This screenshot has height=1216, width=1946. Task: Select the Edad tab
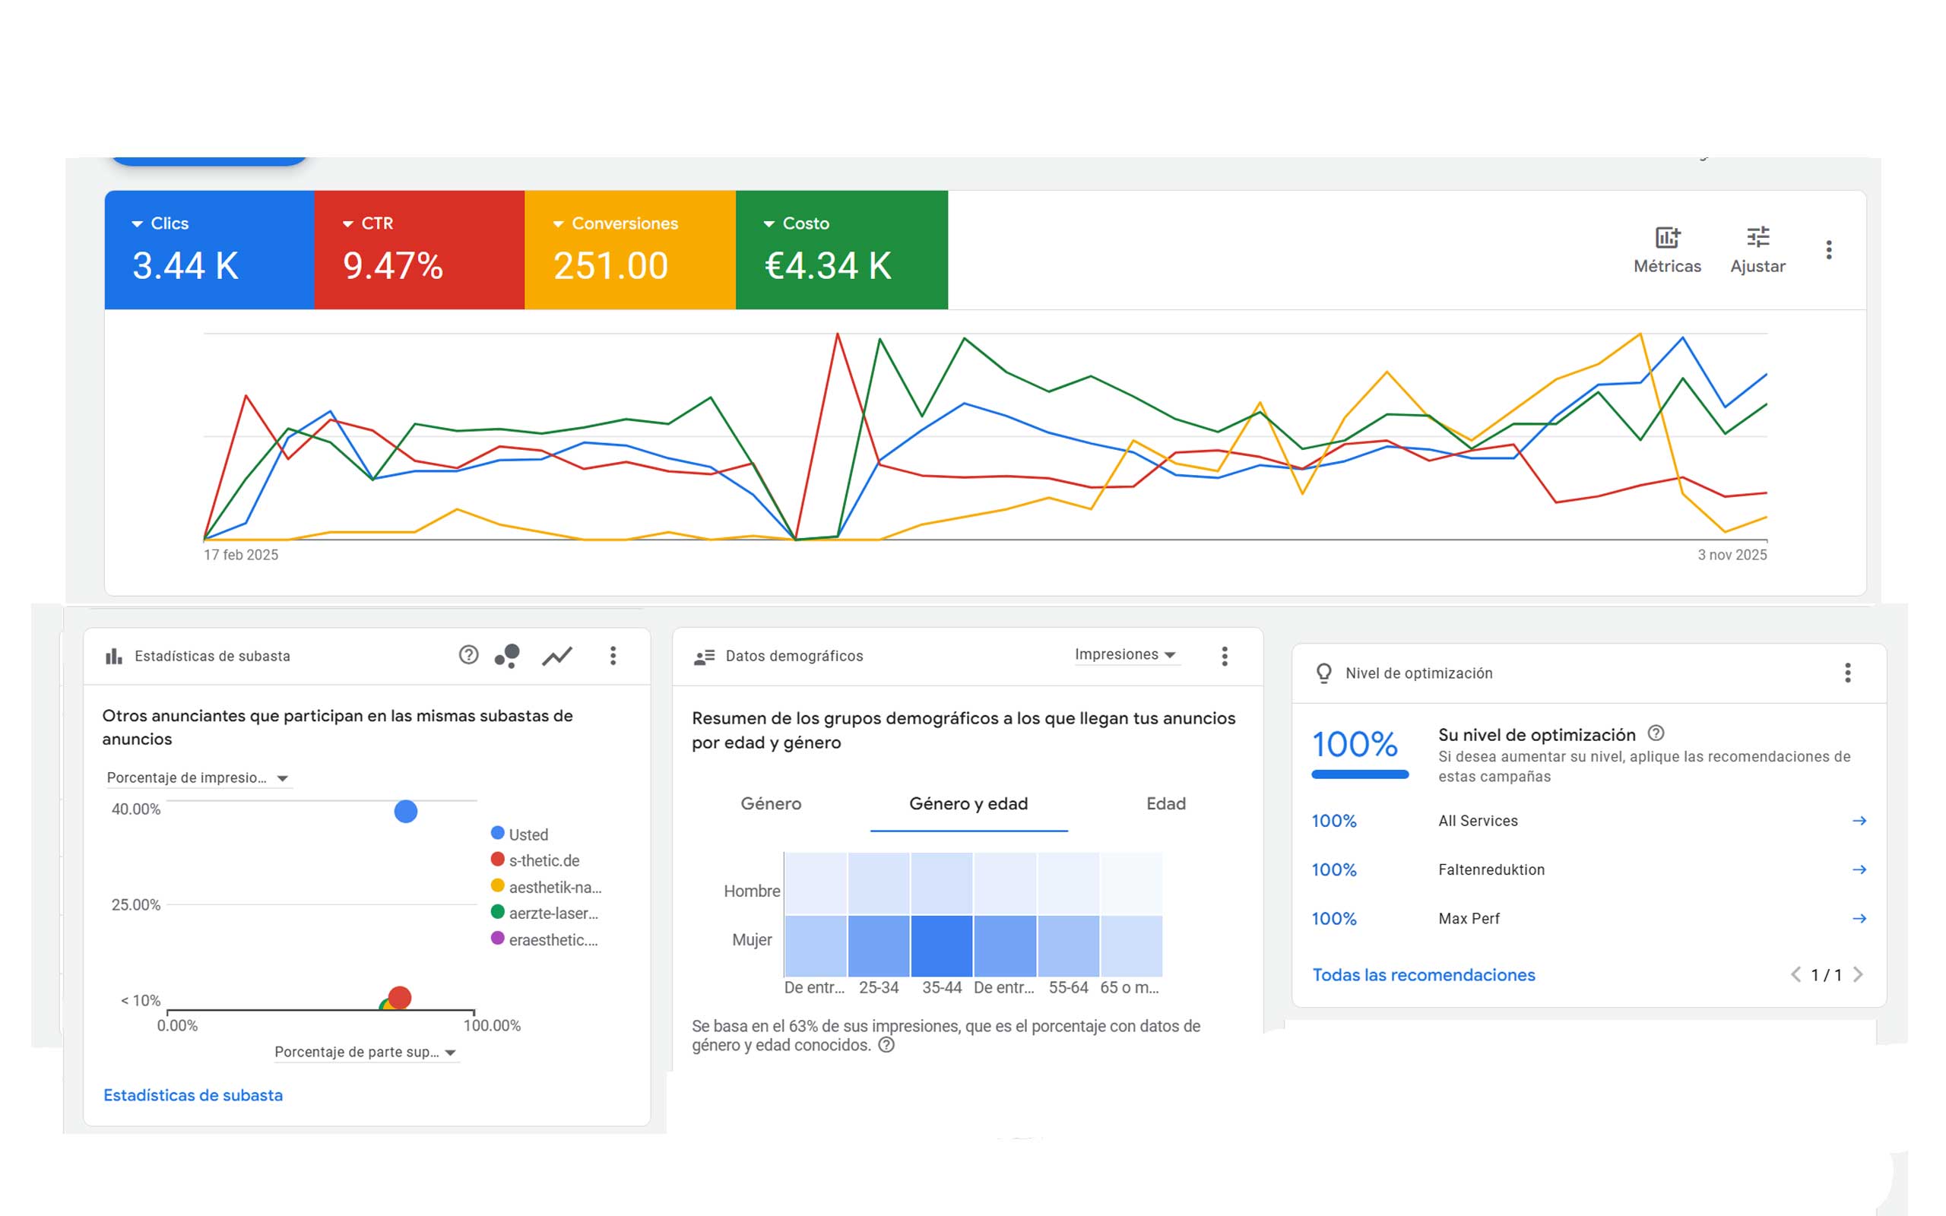point(1165,803)
